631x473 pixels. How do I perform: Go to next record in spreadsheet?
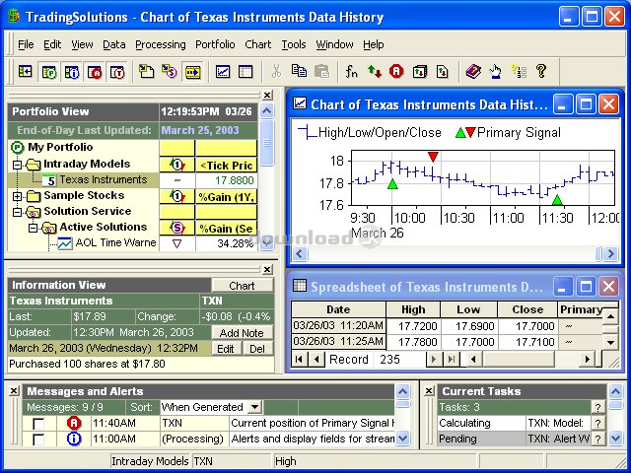434,359
